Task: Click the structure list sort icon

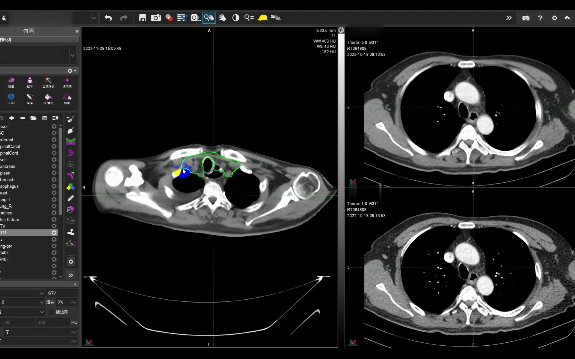Action: click(55, 118)
